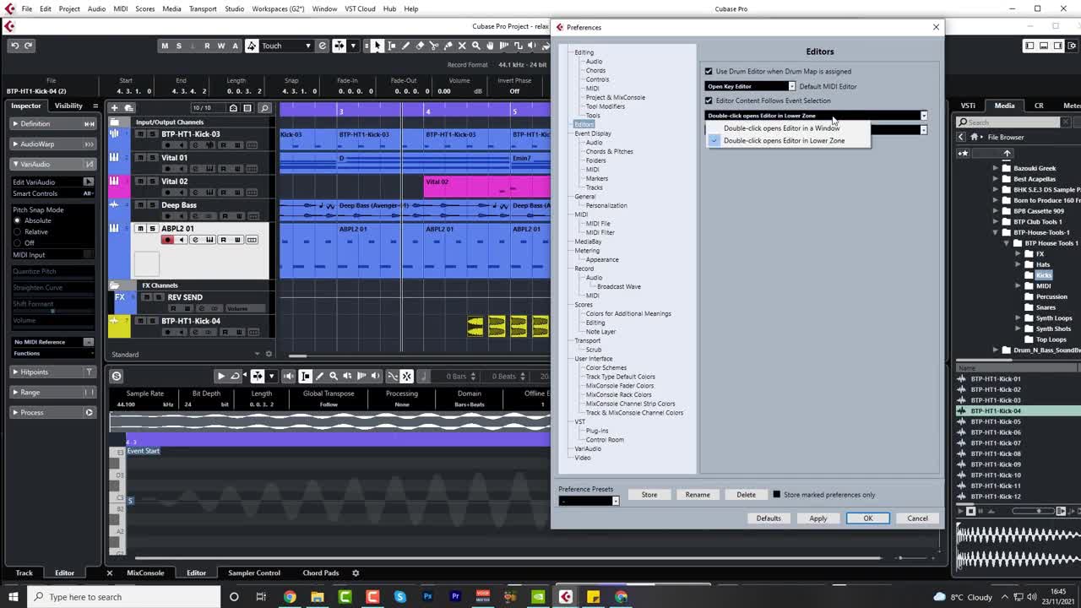Viewport: 1081px width, 608px height.
Task: Click the Defaults button
Action: (x=769, y=518)
